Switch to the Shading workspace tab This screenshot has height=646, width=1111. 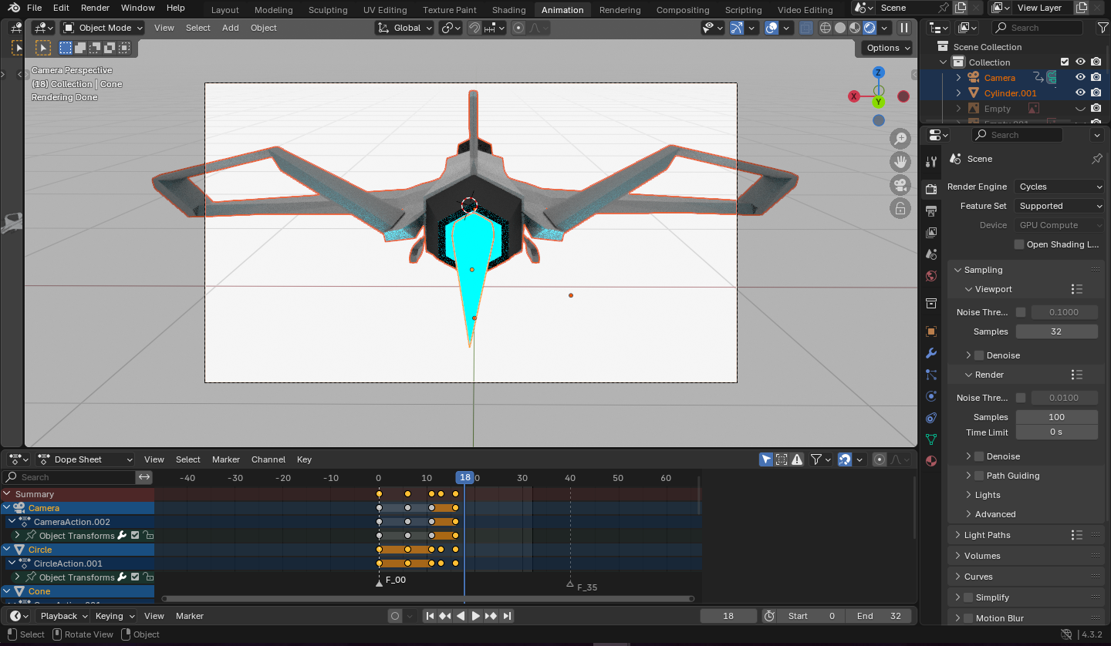tap(508, 10)
